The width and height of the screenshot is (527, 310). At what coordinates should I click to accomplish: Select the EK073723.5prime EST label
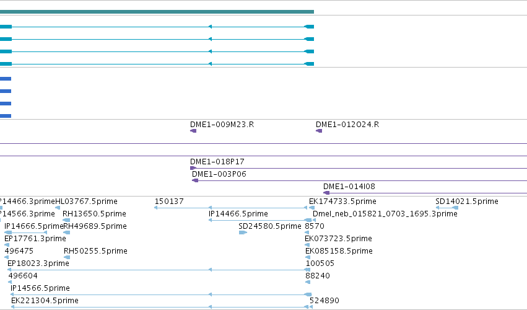338,239
